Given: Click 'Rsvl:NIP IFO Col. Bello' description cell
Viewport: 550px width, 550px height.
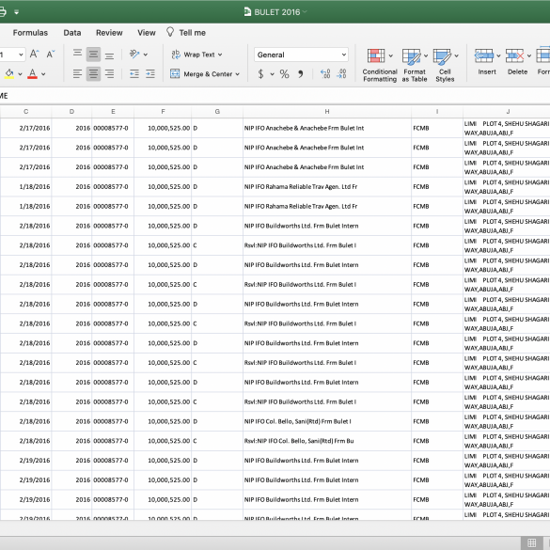Looking at the screenshot, I should pyautogui.click(x=327, y=441).
